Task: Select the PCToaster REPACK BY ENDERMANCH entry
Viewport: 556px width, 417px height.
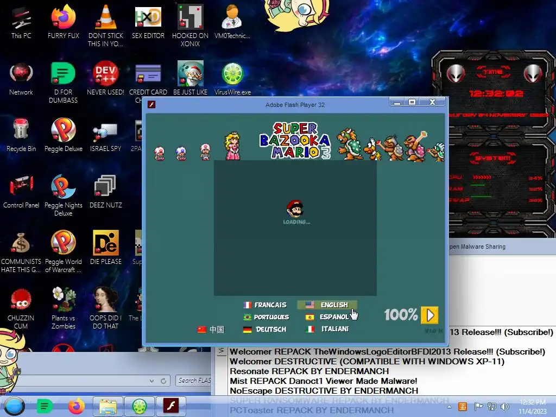Action: pos(312,410)
